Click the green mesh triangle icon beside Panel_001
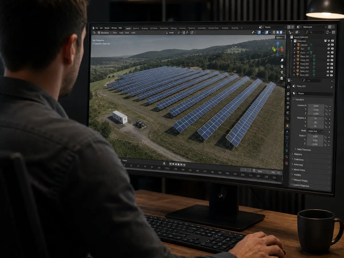The width and height of the screenshot is (344, 258). [314, 60]
